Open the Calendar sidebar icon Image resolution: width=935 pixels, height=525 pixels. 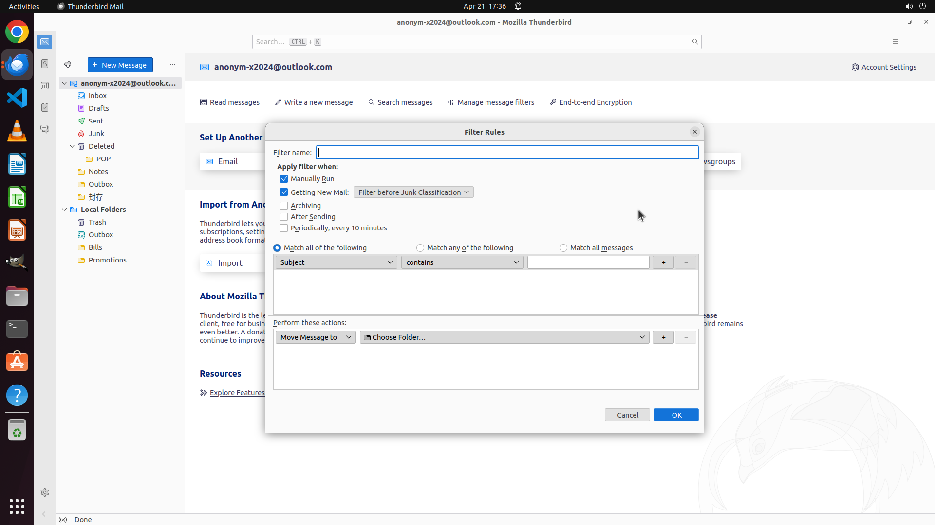click(x=45, y=86)
